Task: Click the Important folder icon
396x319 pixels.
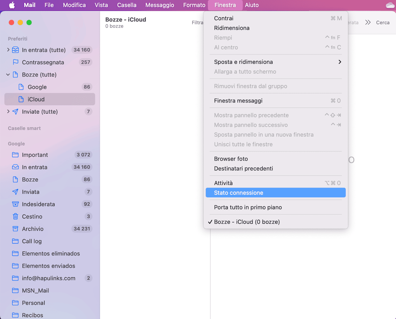Action: click(x=15, y=155)
